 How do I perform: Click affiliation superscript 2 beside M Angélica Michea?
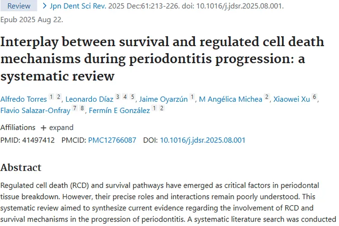(x=267, y=97)
